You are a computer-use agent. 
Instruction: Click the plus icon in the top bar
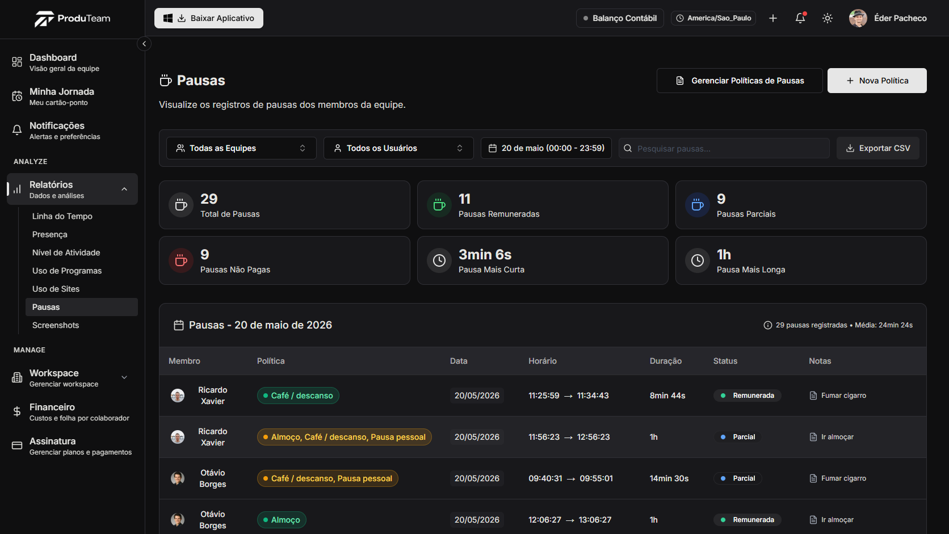(x=773, y=18)
